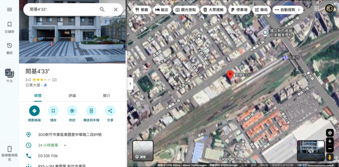
Task: Open the Google account profile avatar
Action: pos(329,8)
